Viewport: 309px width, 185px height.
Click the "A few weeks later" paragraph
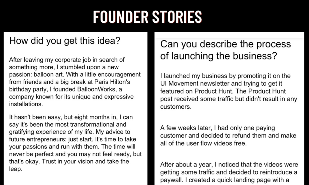click(228, 136)
